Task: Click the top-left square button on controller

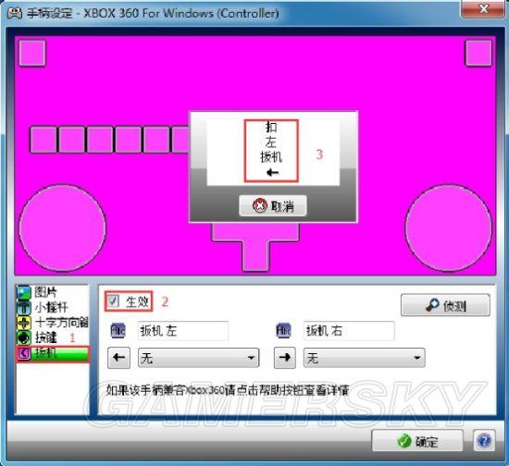Action: tap(32, 53)
